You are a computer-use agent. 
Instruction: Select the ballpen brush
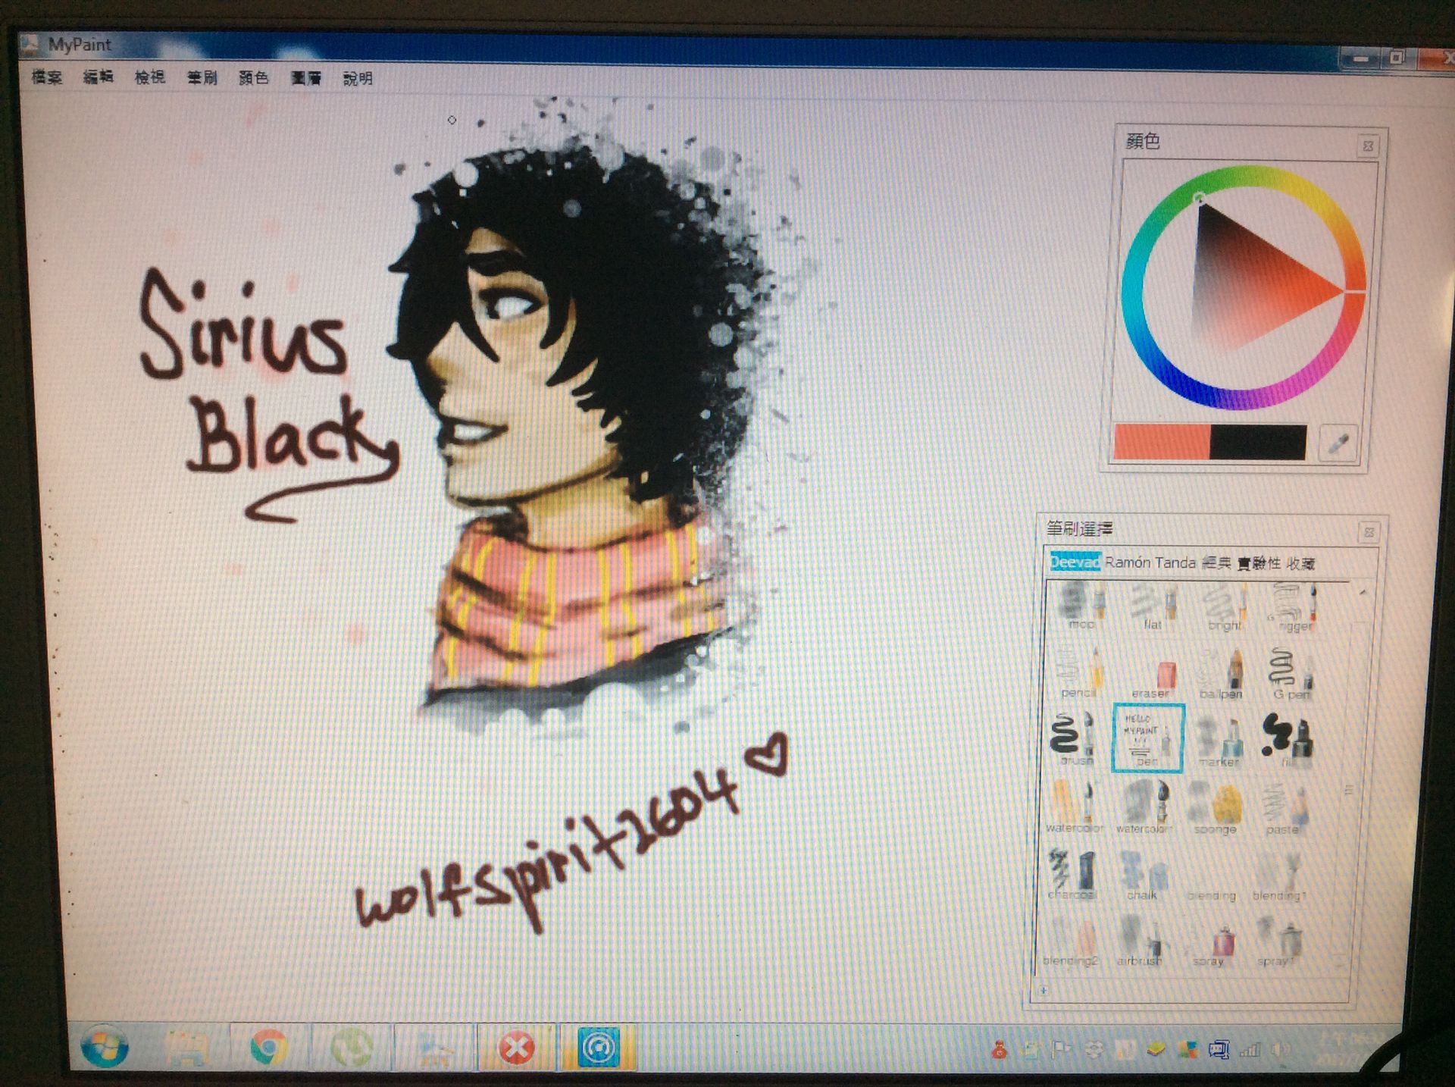point(1222,673)
